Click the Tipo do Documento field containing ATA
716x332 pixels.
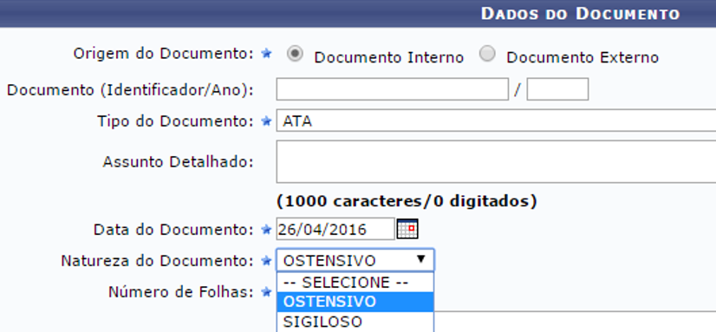pos(496,120)
